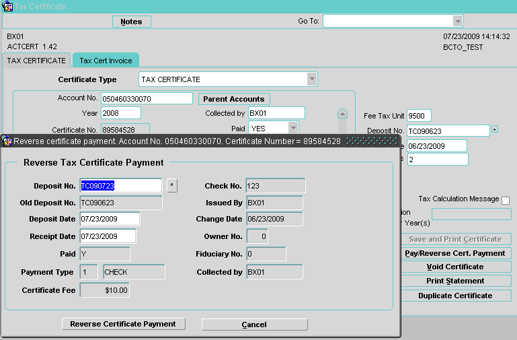Open Notes
This screenshot has width=517, height=340.
point(131,22)
